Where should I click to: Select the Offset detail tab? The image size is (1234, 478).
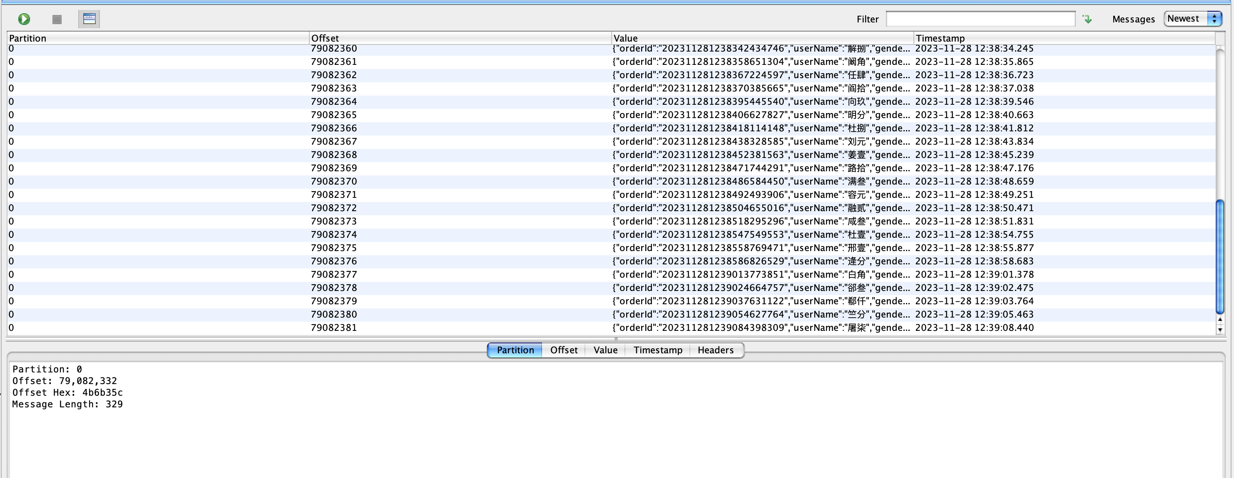pos(564,350)
